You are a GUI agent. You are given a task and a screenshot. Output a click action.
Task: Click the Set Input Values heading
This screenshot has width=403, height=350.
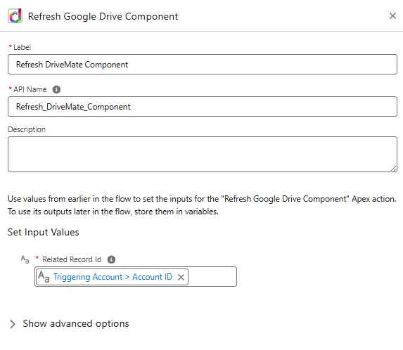44,232
